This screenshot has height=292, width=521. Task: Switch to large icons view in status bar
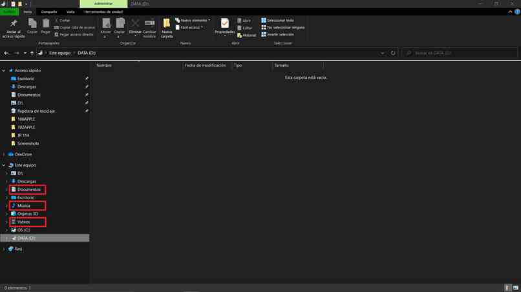click(x=515, y=287)
